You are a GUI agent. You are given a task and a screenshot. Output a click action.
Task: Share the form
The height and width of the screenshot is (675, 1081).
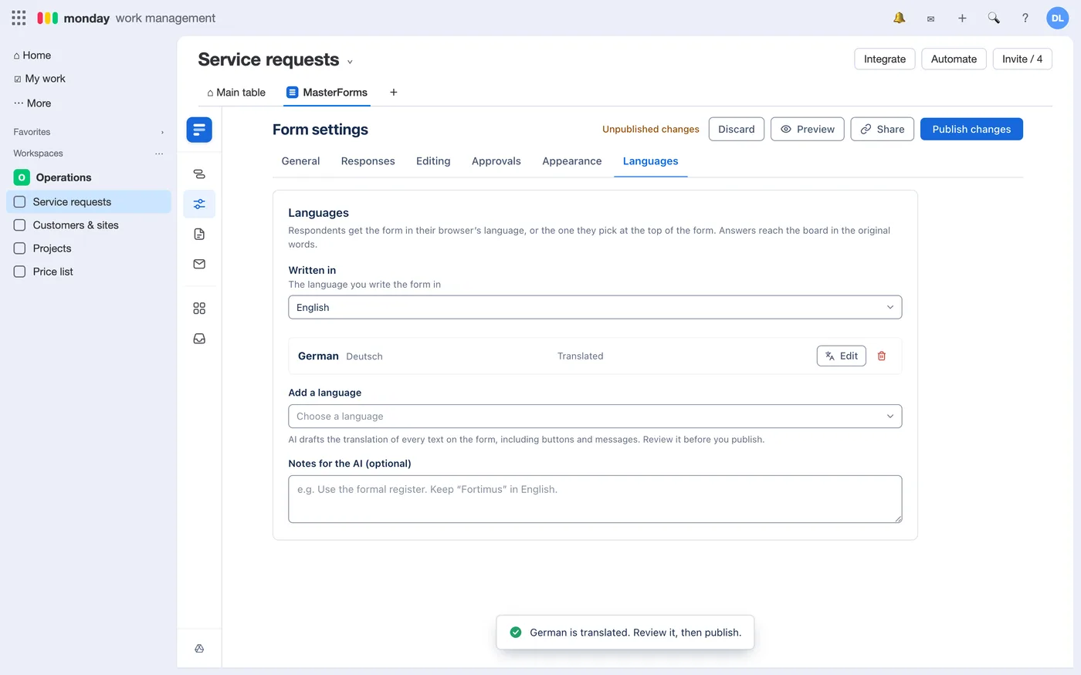click(x=883, y=129)
